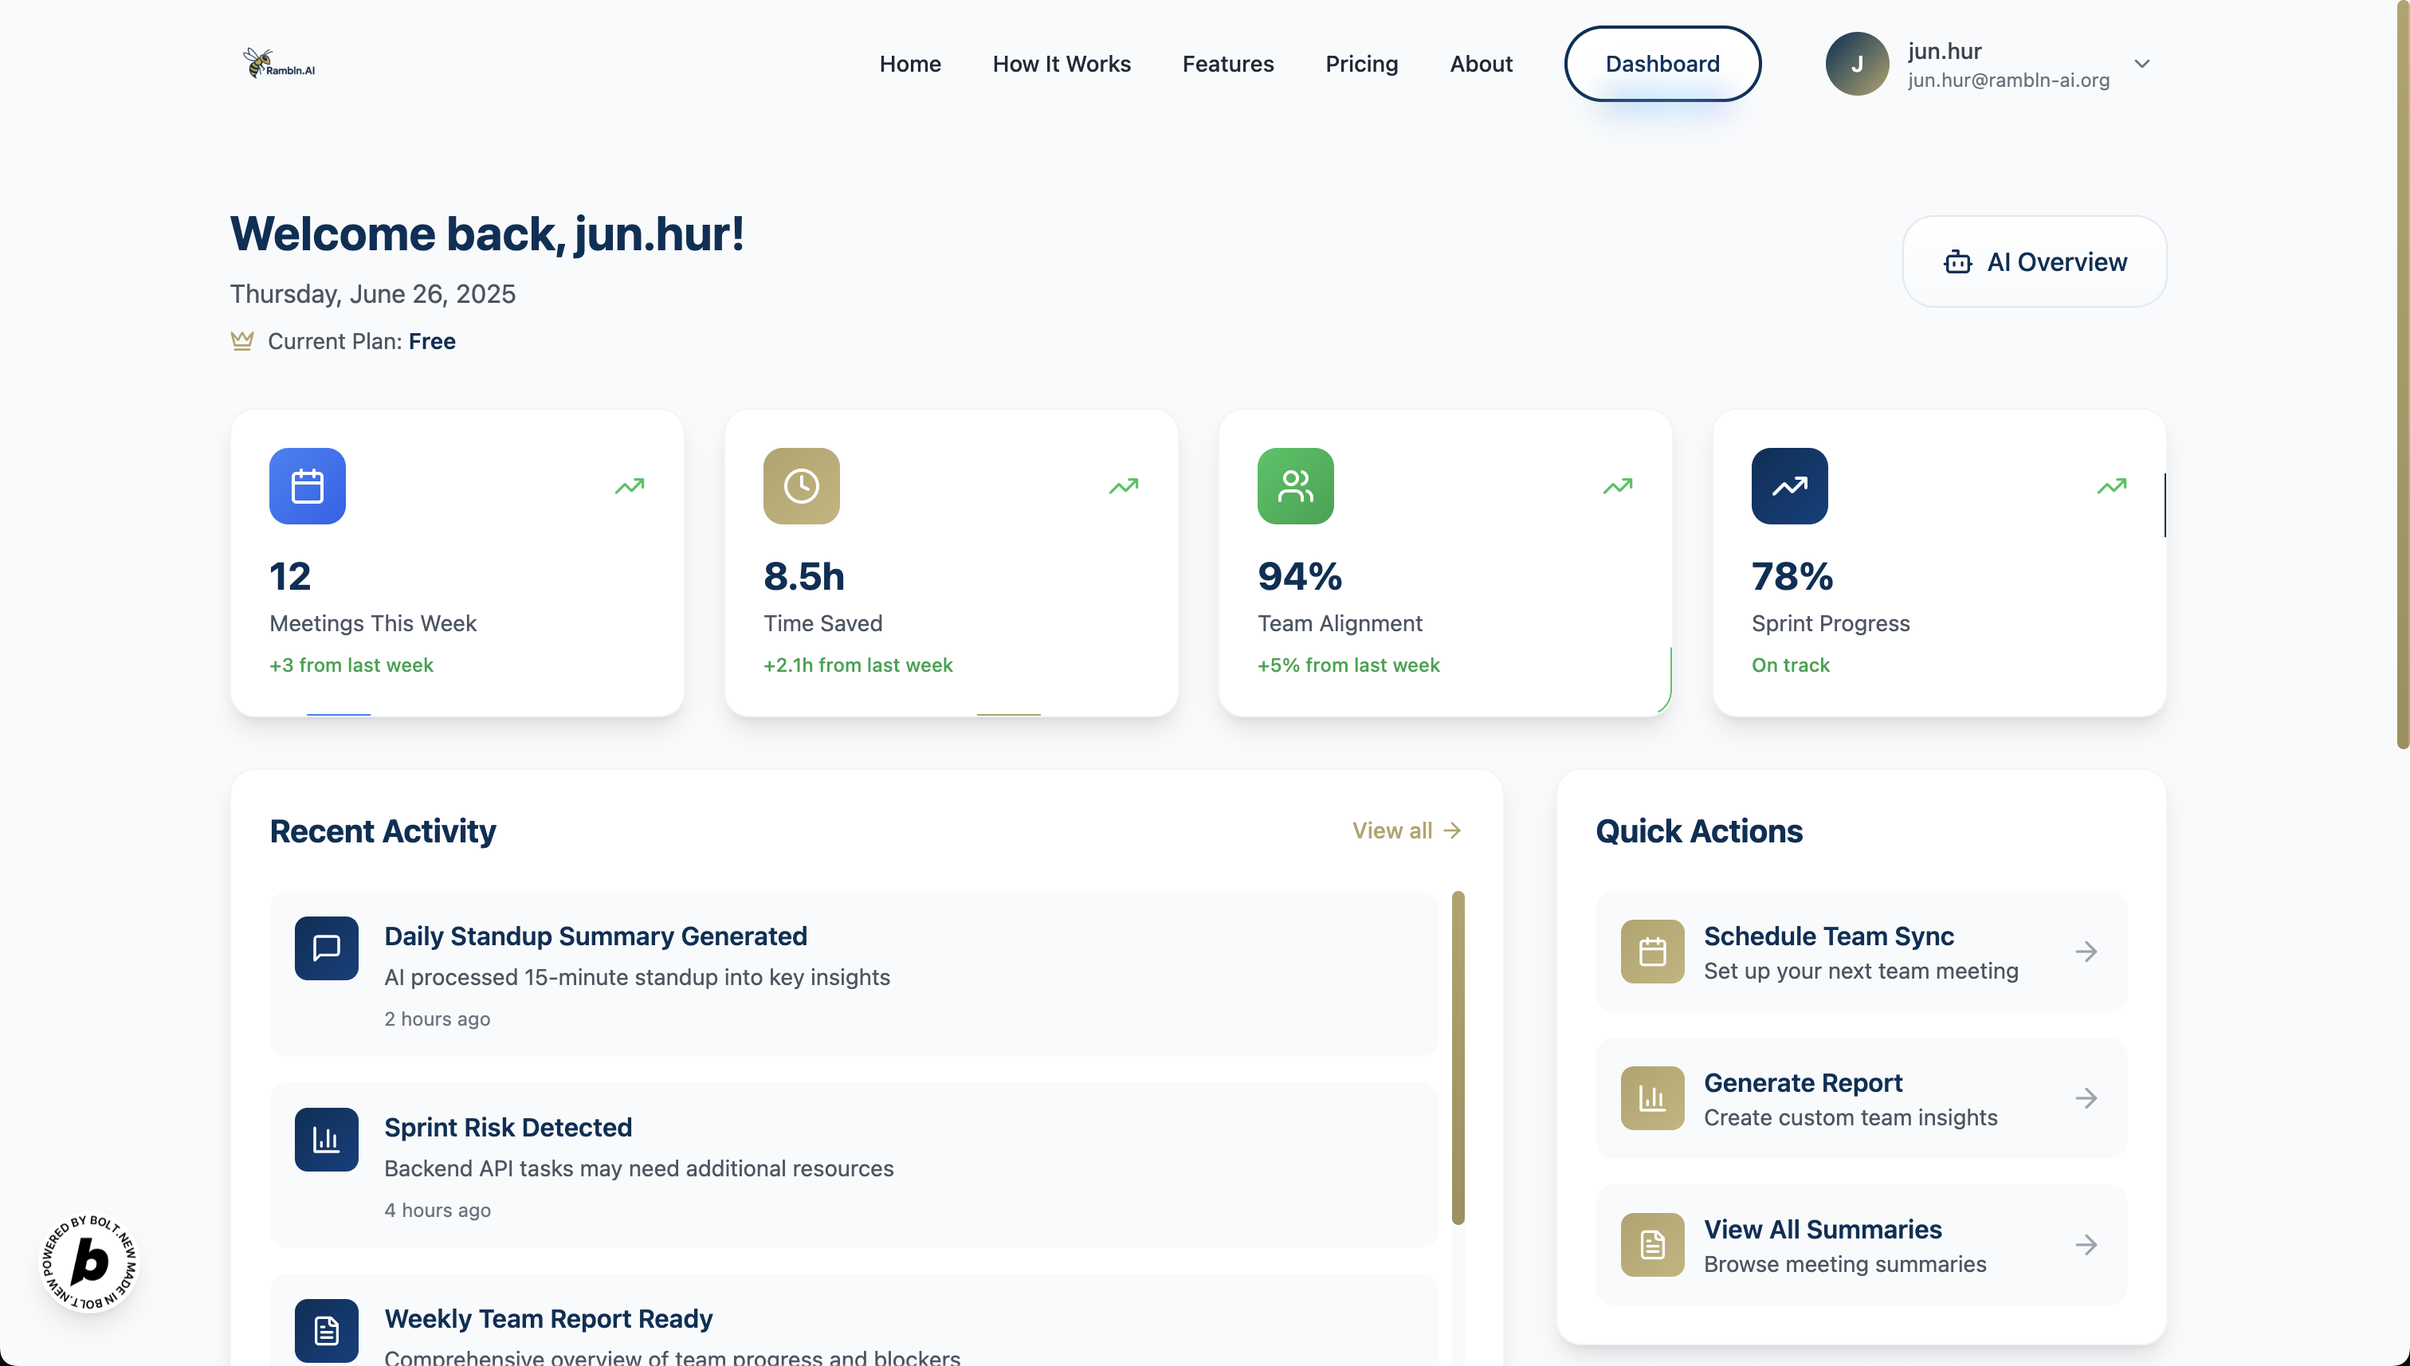Click the navy Sprint Progress trend icon
2410x1366 pixels.
tap(1789, 486)
